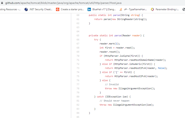Click 'throw new IllegalArgumentException(ioe);' line

[x=127, y=105]
